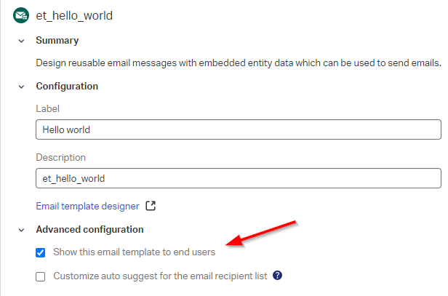Collapse the Advanced configuration chevron
Image resolution: width=448 pixels, height=296 pixels.
click(21, 230)
